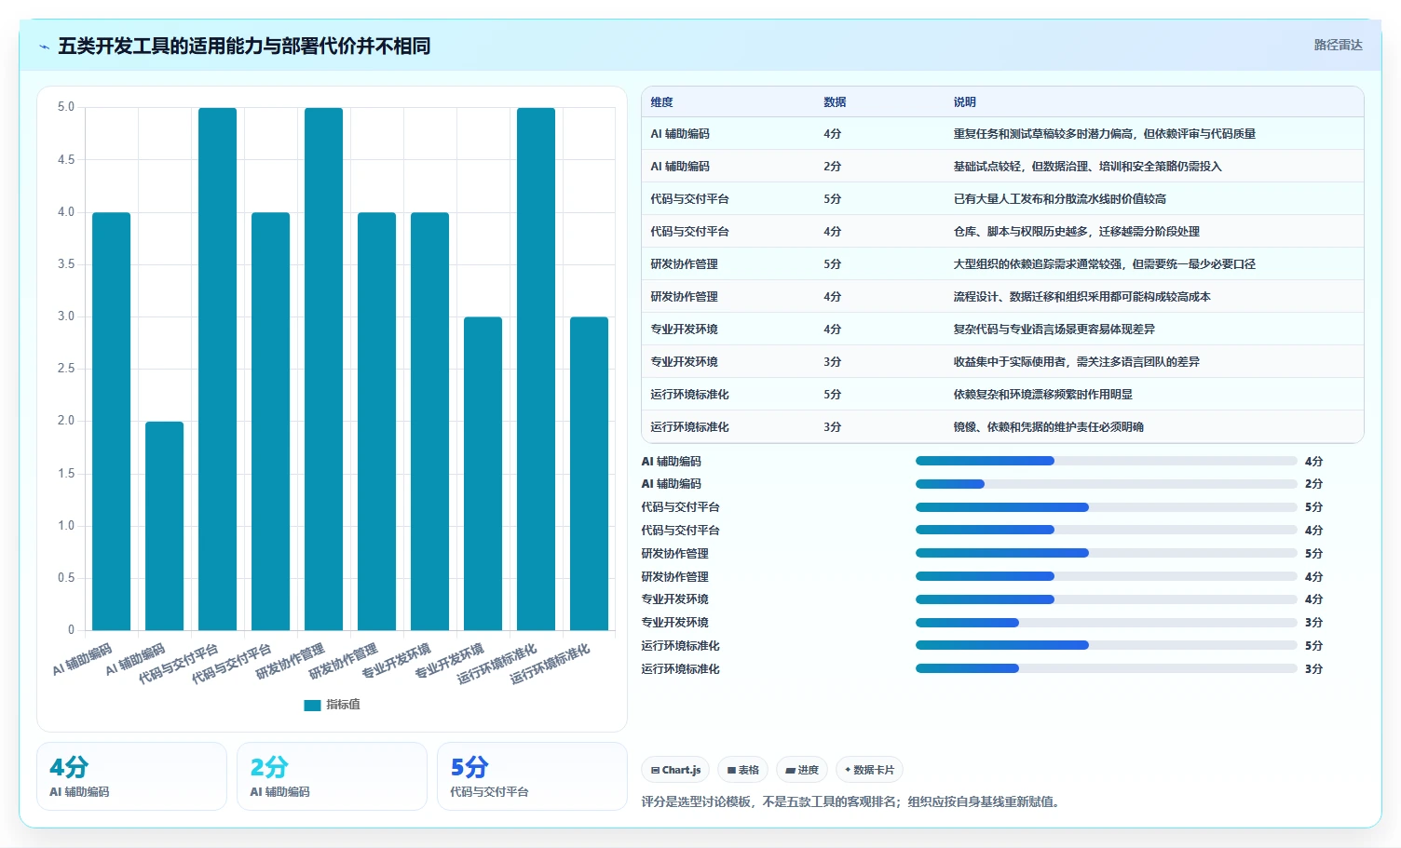Click the AI 辅助编码 progress bar at 4分
The width and height of the screenshot is (1401, 848).
(1106, 461)
